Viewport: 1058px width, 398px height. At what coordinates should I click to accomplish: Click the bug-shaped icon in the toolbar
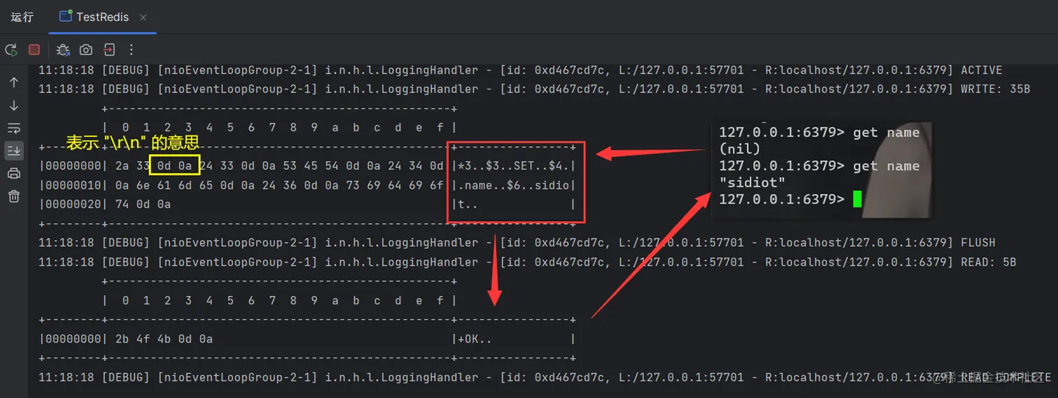(63, 50)
